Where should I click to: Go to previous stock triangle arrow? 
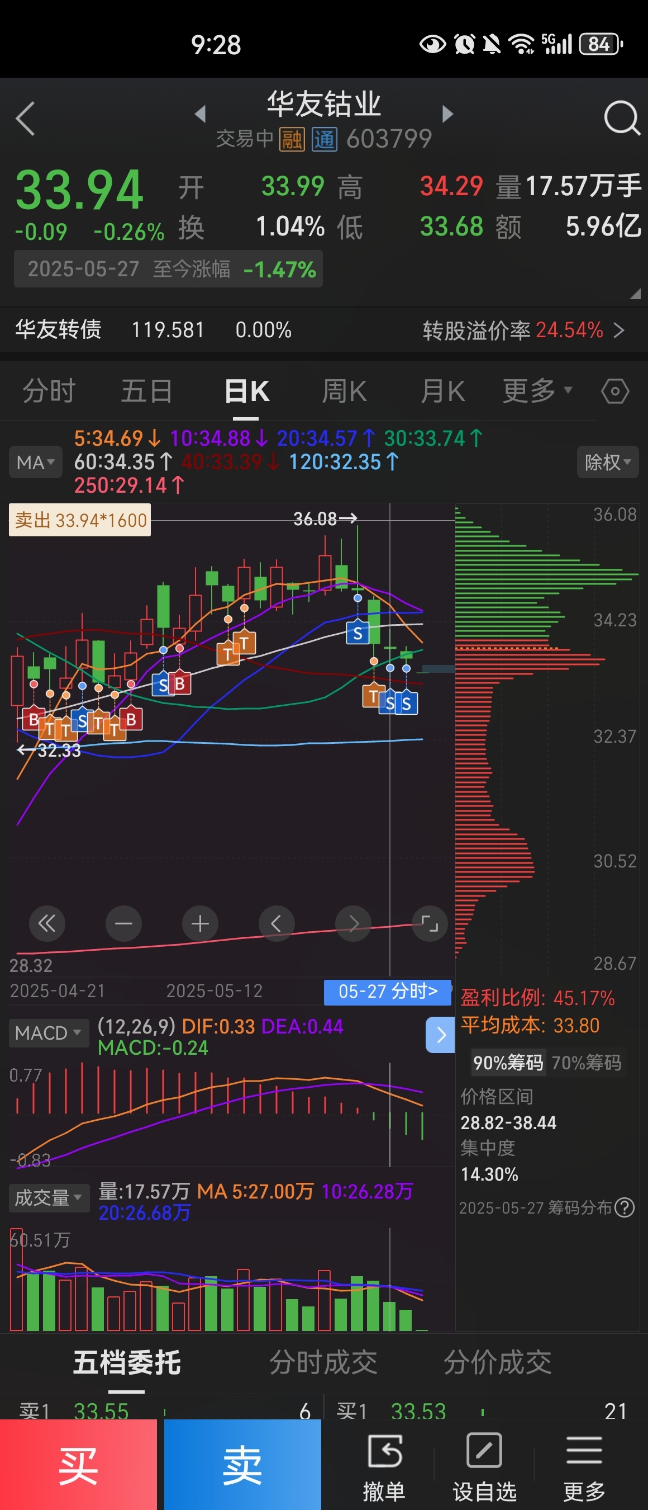(201, 114)
